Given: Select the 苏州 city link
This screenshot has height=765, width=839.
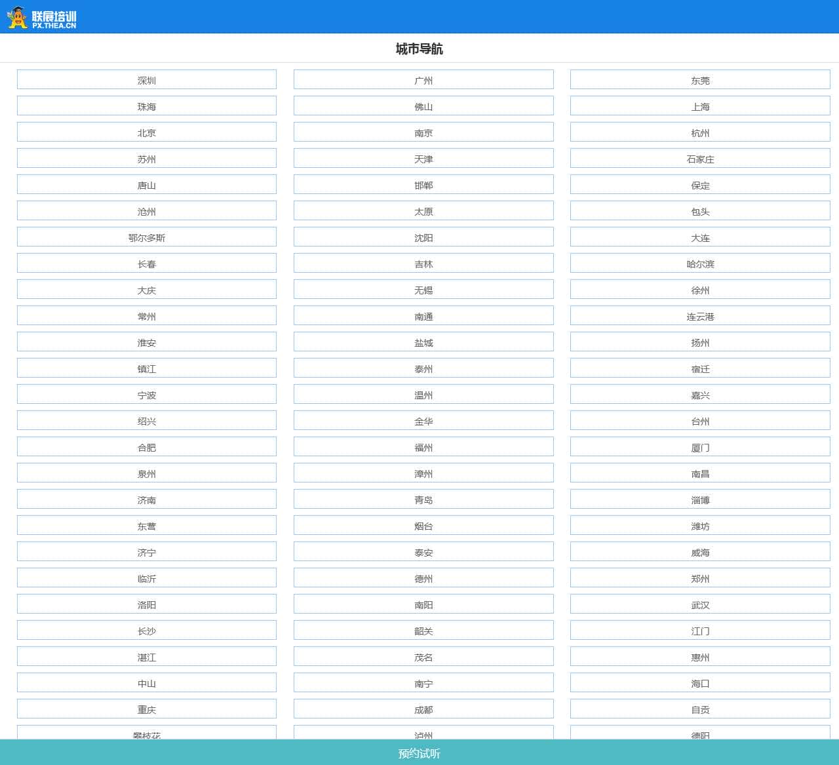Looking at the screenshot, I should tap(147, 159).
